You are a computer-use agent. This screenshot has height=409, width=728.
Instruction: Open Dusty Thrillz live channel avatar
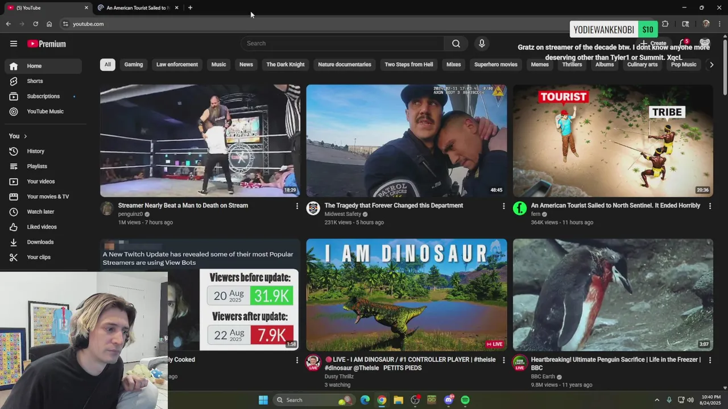point(313,362)
